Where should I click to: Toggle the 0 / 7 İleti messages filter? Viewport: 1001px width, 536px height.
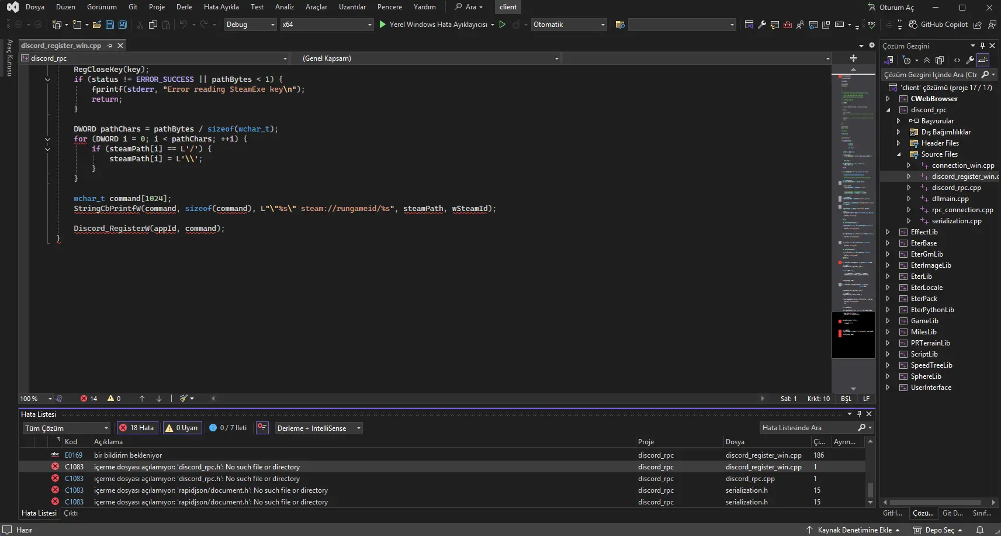228,428
